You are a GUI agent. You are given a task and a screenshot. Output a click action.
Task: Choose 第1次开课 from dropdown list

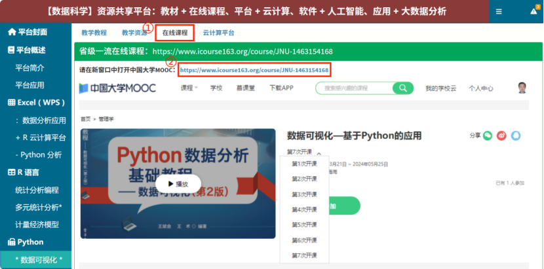click(x=304, y=164)
